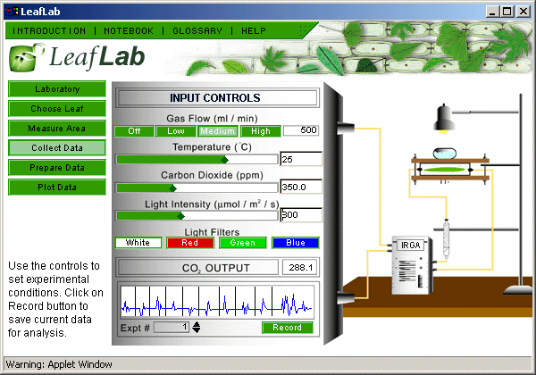The height and width of the screenshot is (375, 536).
Task: Set gas flow to Off
Action: [134, 130]
